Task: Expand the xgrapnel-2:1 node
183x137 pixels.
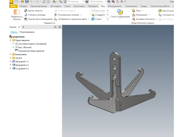Action: [x=10, y=65]
